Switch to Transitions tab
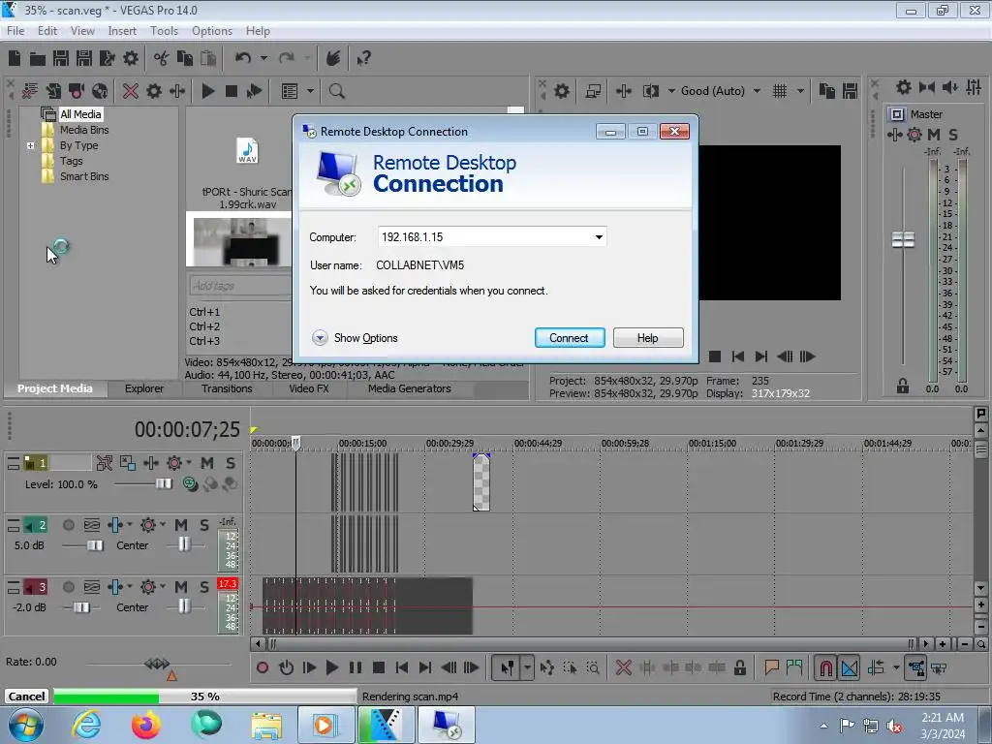 227,388
